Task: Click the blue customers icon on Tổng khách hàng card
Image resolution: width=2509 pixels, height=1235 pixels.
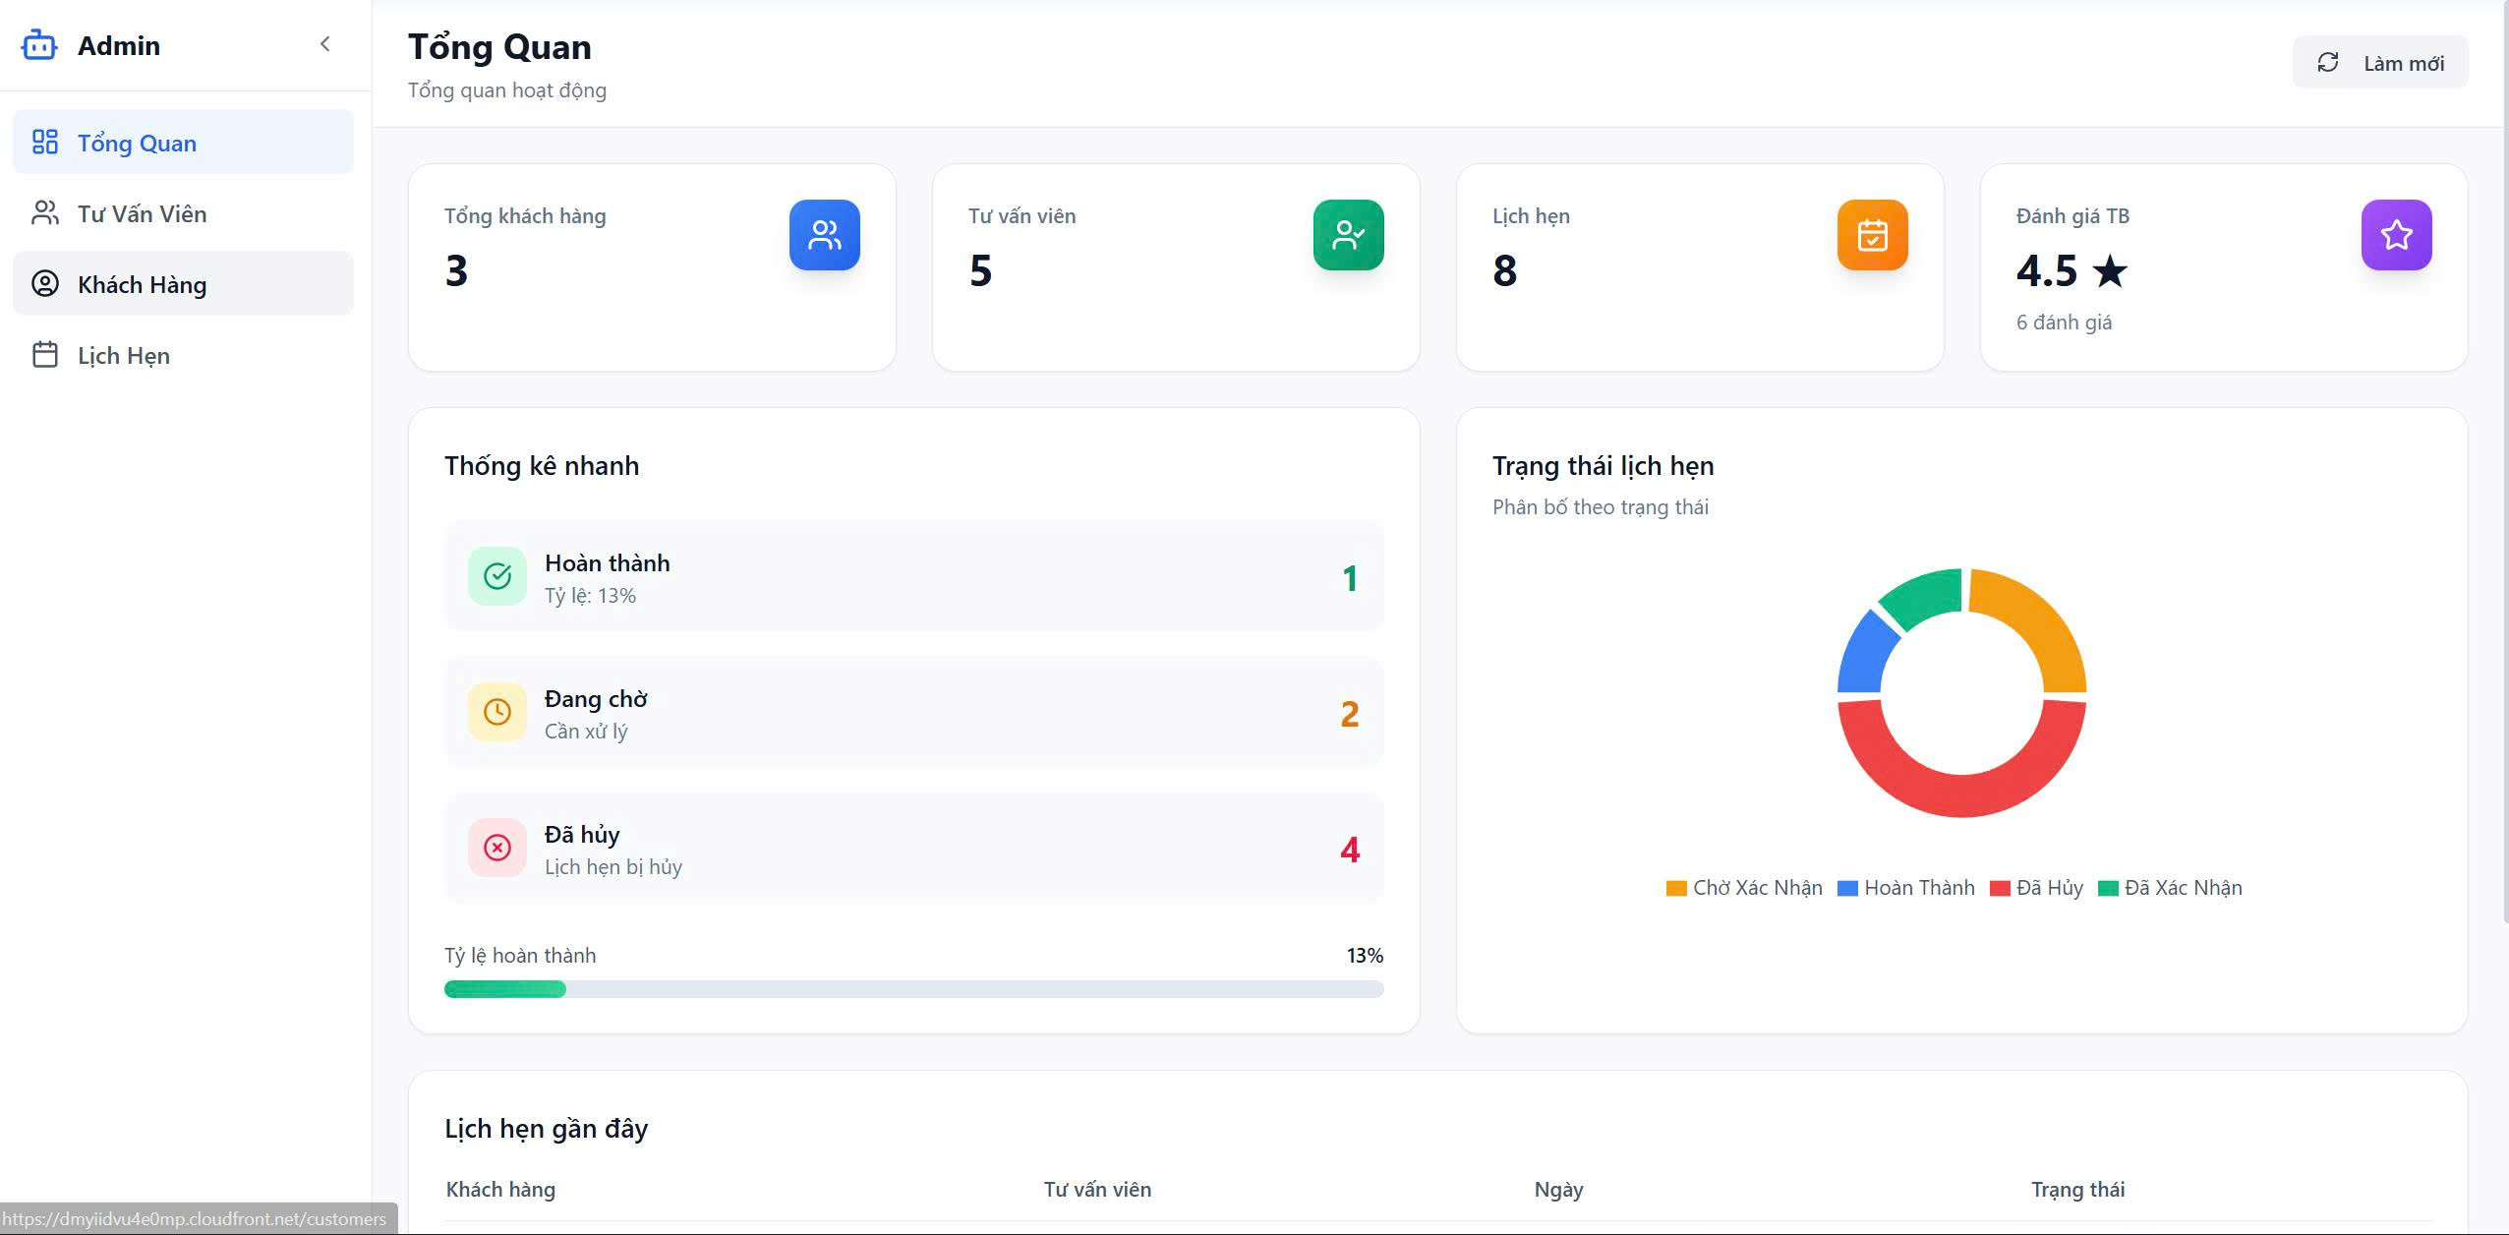Action: (x=824, y=235)
